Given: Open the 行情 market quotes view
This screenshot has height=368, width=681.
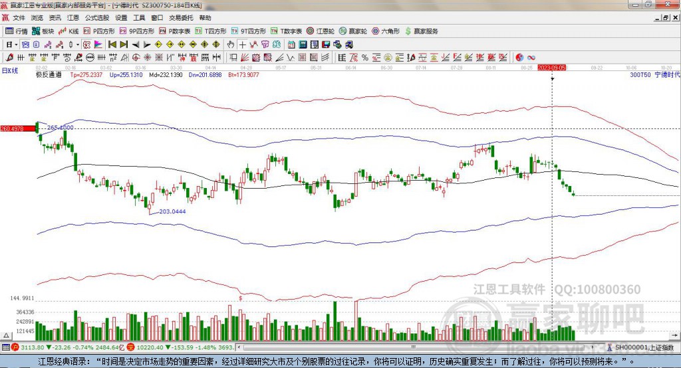Looking at the screenshot, I should click(17, 31).
